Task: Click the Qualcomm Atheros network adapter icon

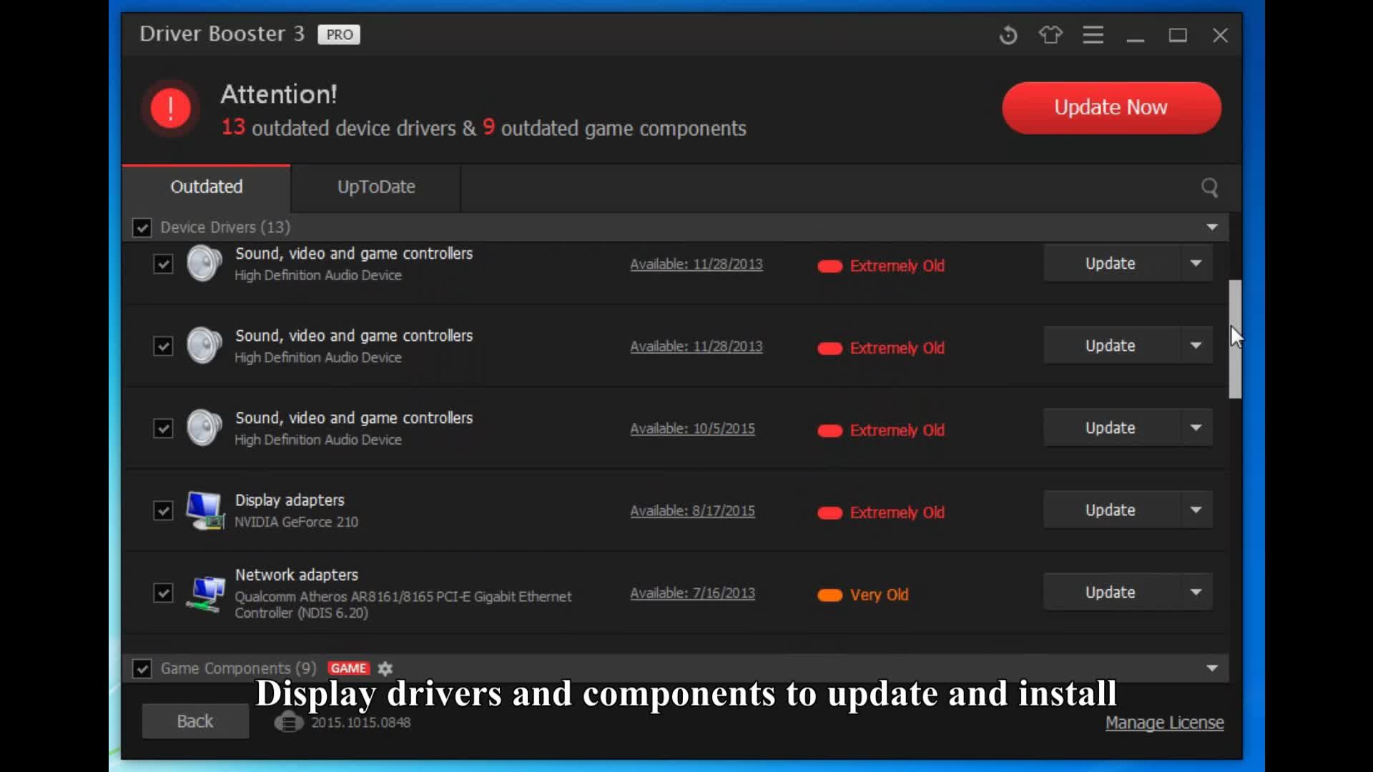Action: click(205, 593)
